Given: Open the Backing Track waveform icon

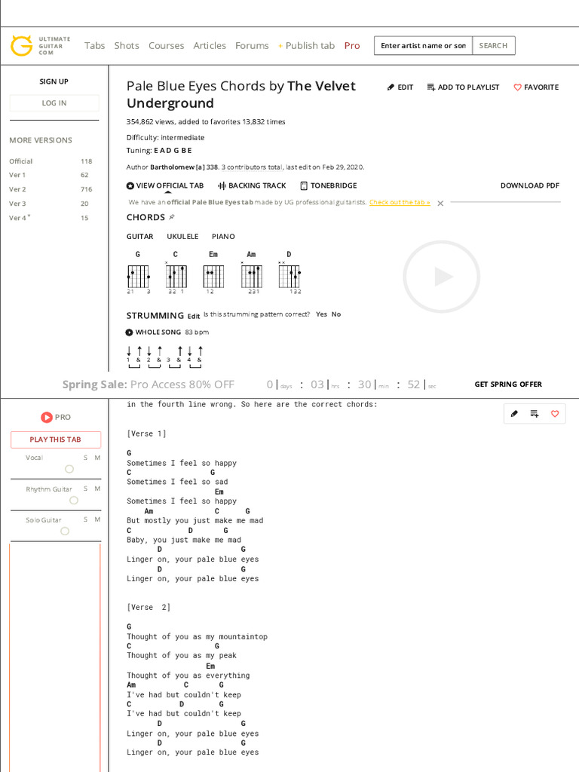Looking at the screenshot, I should (x=222, y=185).
